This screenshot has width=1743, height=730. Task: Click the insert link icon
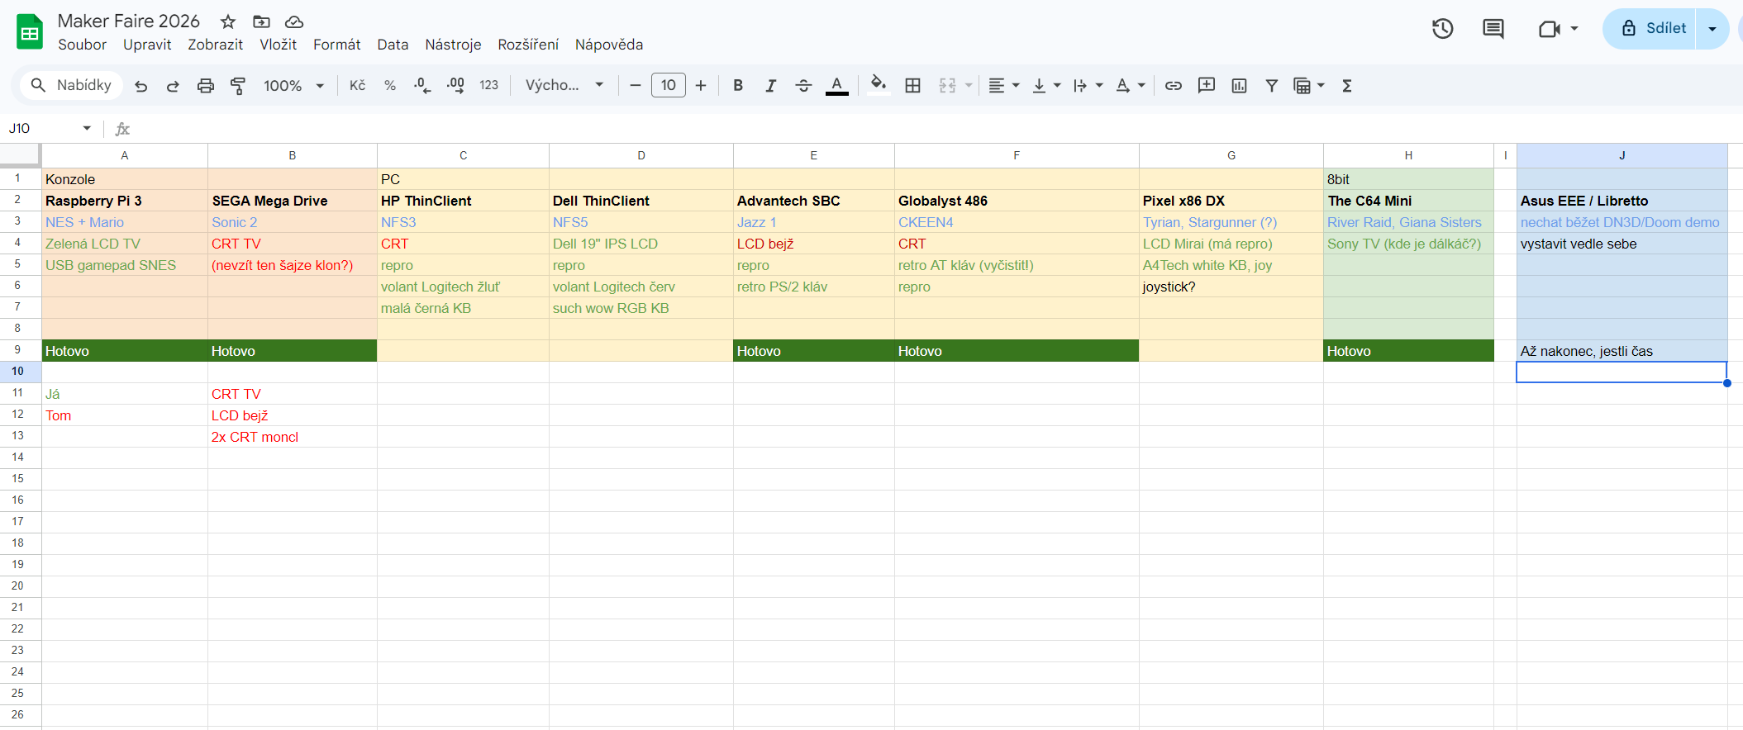(x=1173, y=86)
